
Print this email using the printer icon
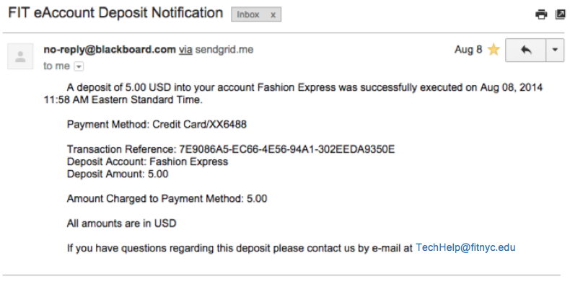click(541, 14)
